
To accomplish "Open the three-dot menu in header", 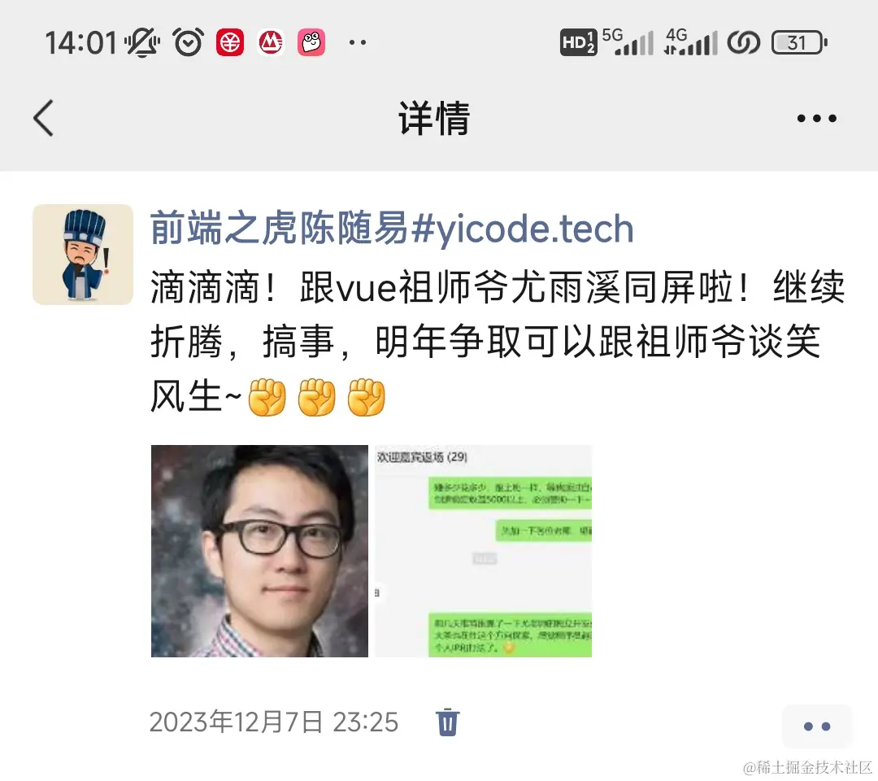I will pos(816,118).
